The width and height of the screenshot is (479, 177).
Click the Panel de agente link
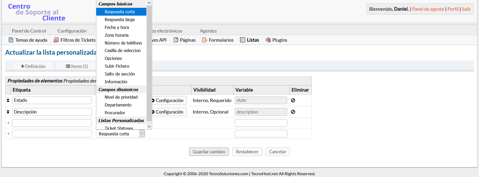click(428, 9)
